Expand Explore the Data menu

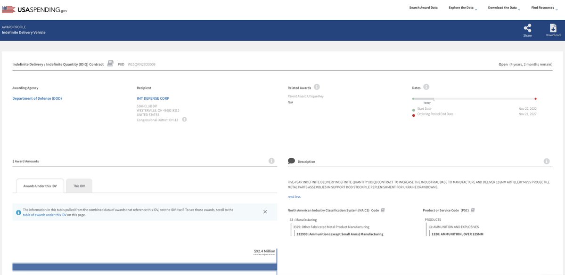463,8
